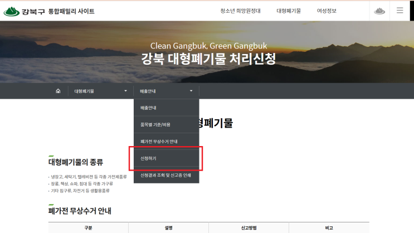Screen dimensions: 414x233
Task: Click the 구분 table header
Action: click(88, 228)
